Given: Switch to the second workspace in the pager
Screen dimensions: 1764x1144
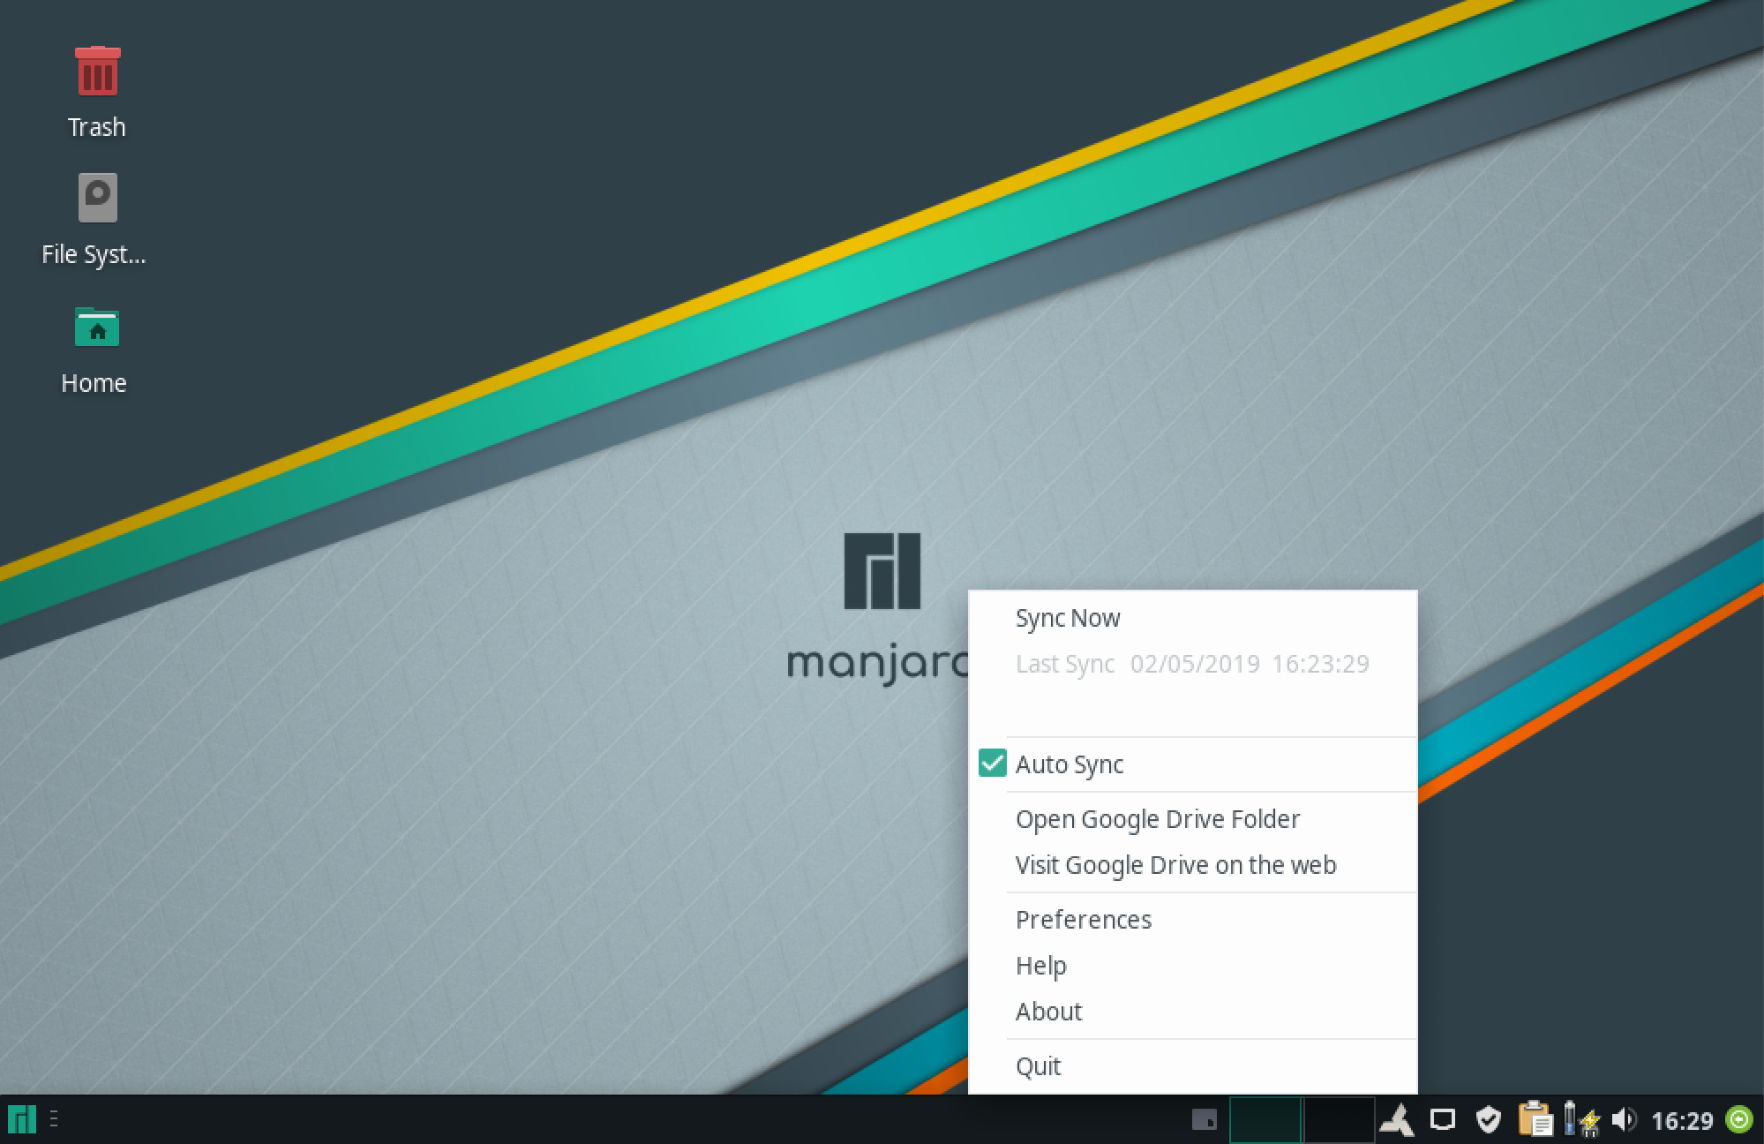Looking at the screenshot, I should click(x=1339, y=1119).
